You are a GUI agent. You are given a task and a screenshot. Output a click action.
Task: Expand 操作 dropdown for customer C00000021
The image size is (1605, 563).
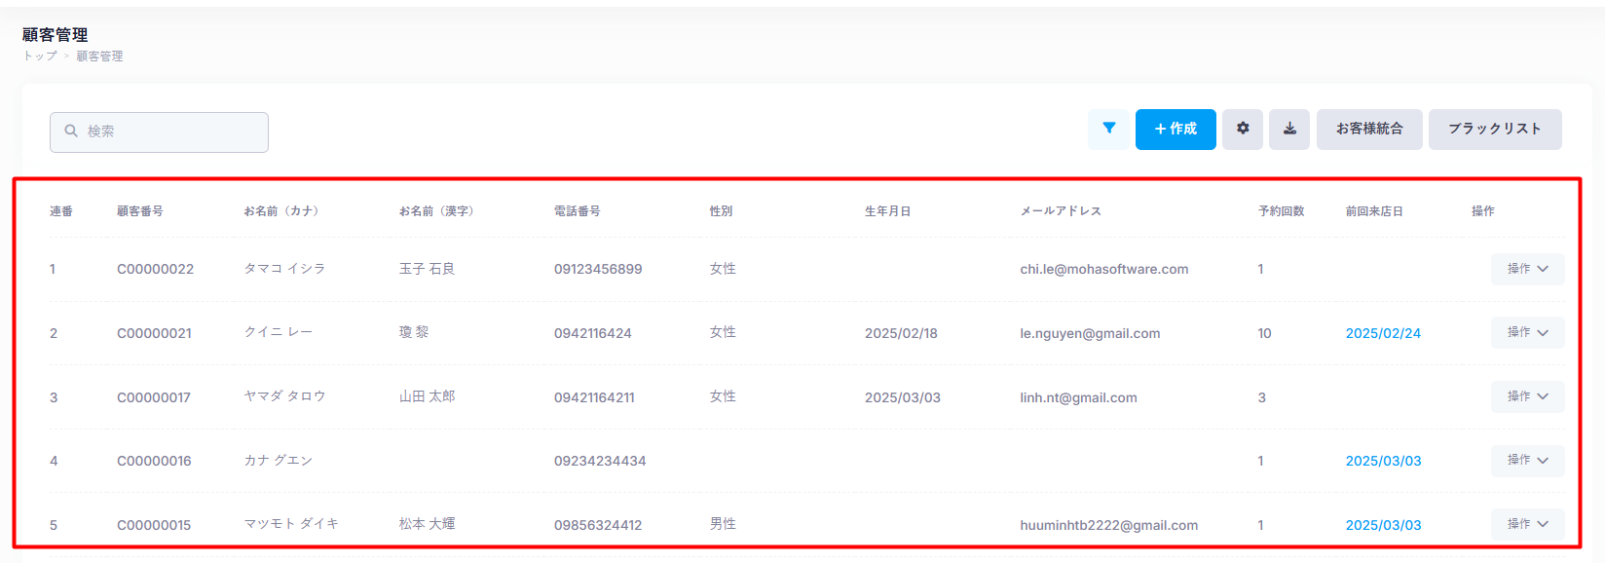pyautogui.click(x=1527, y=332)
